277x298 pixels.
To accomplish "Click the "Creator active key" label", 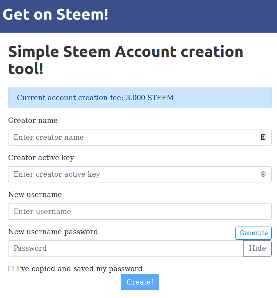I will pyautogui.click(x=41, y=158).
